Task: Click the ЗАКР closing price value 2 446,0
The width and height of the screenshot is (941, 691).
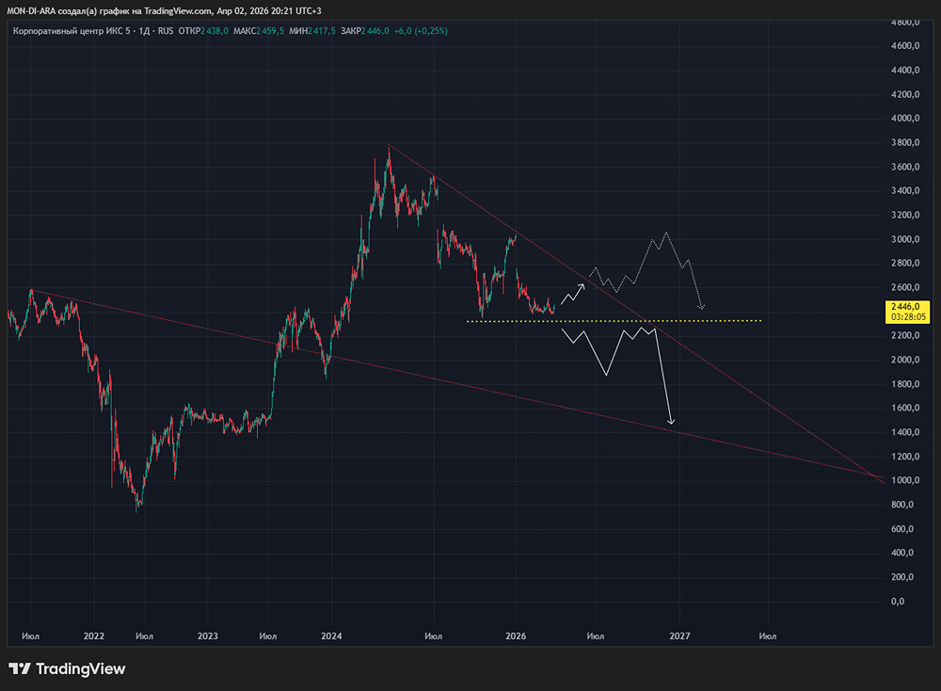Action: point(375,31)
